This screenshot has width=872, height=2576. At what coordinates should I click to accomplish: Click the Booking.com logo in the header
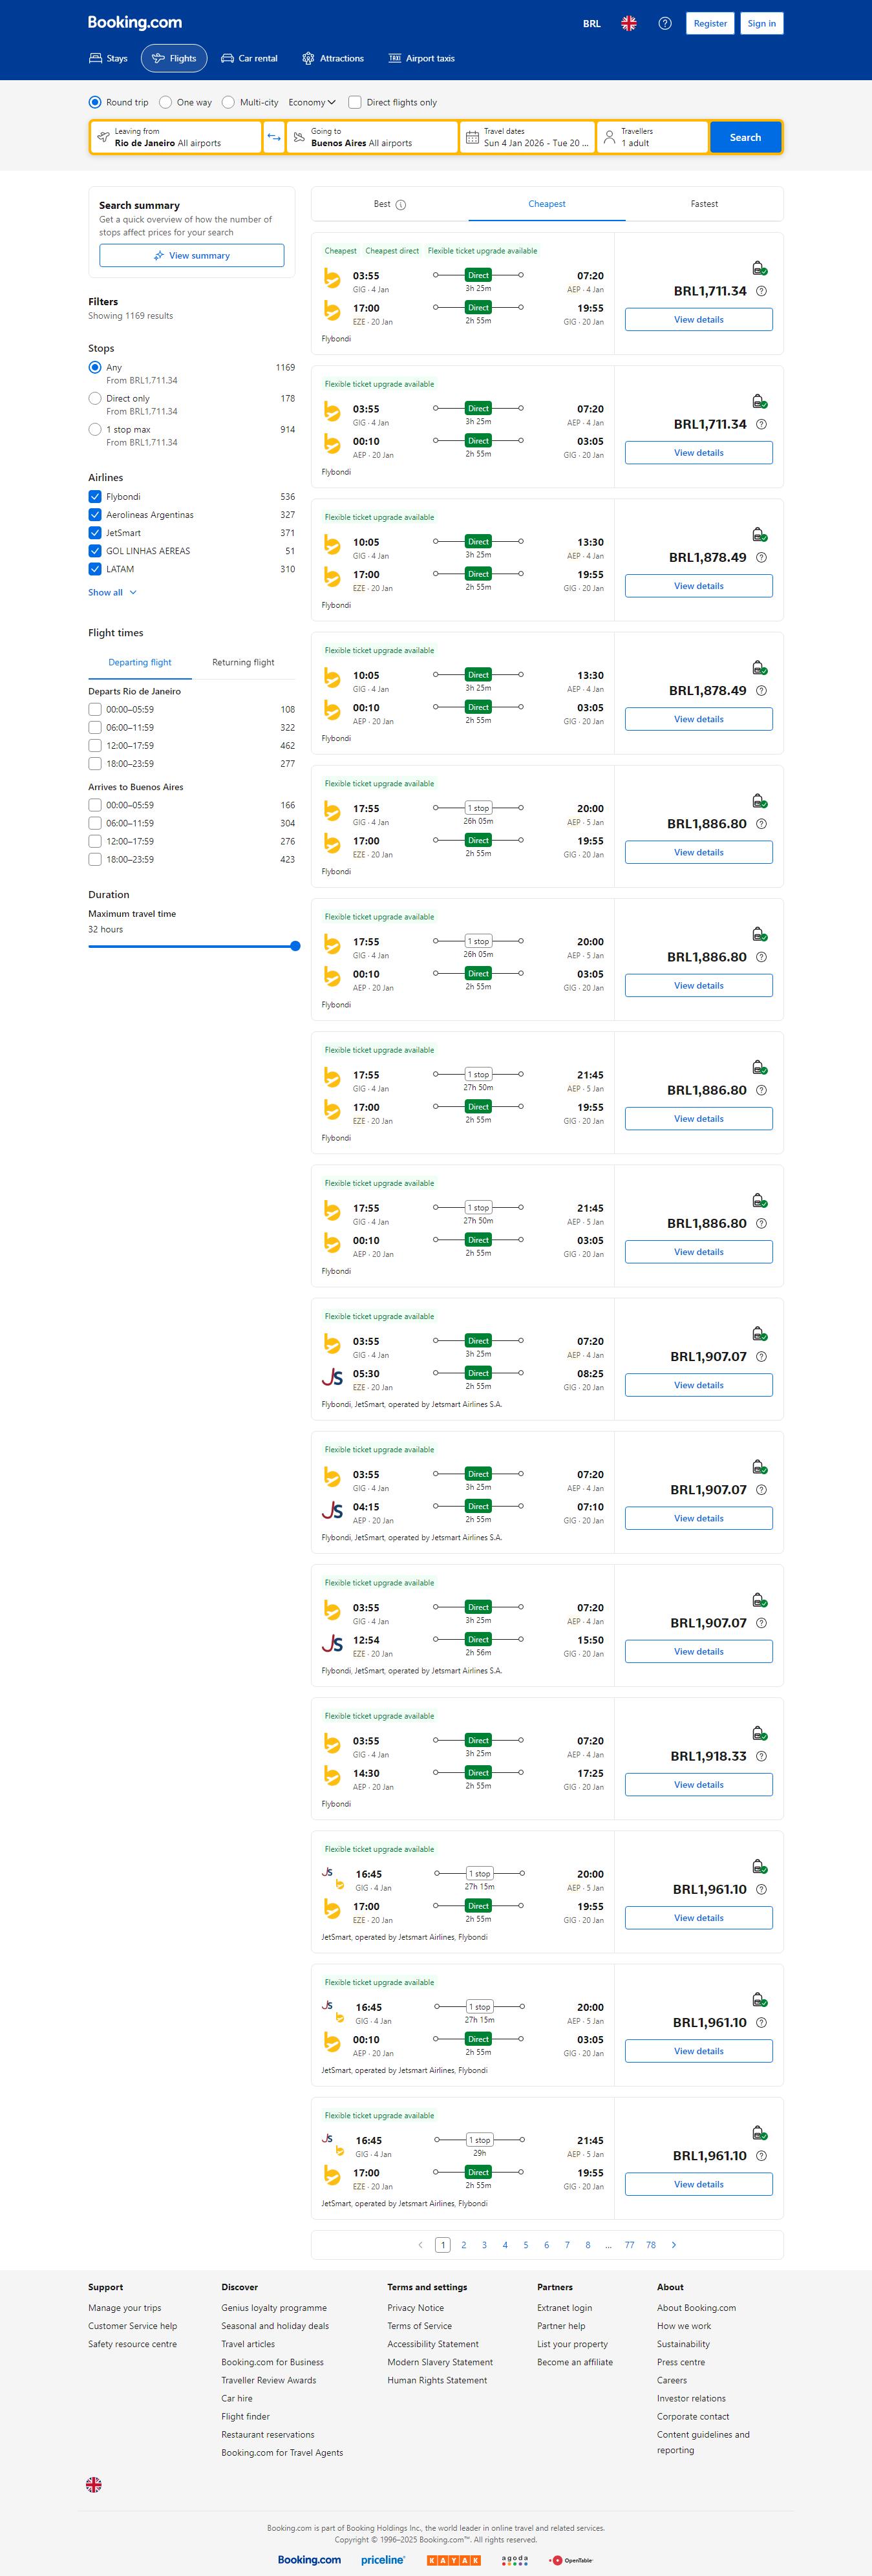tap(134, 22)
